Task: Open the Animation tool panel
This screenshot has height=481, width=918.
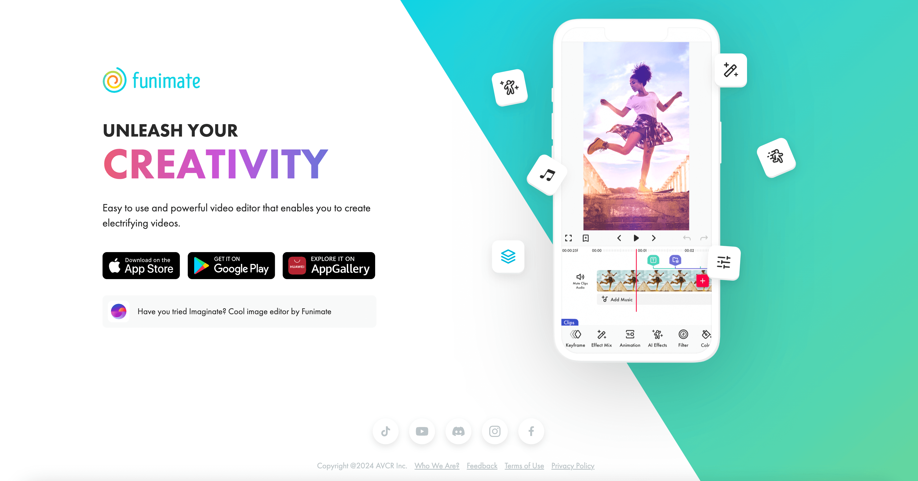Action: pyautogui.click(x=630, y=338)
